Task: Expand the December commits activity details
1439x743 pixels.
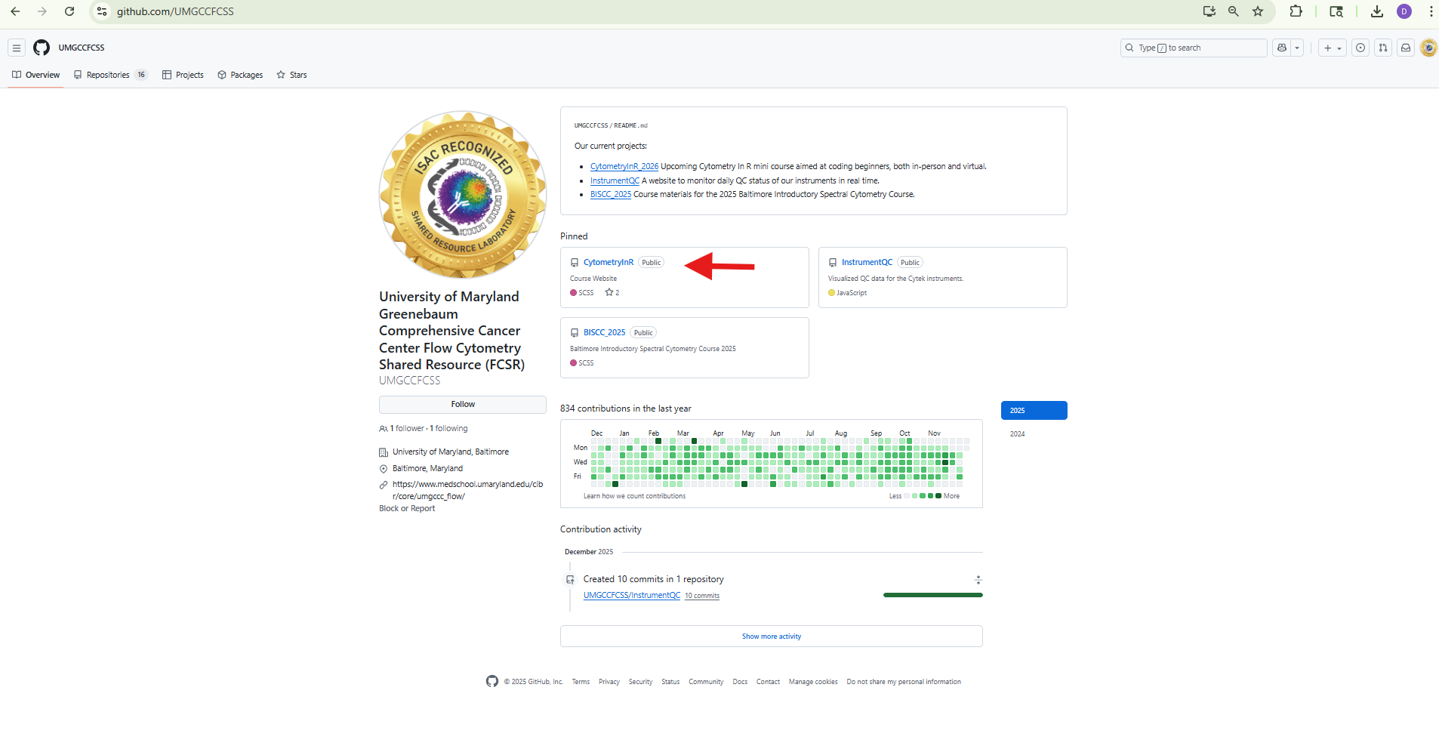Action: [x=978, y=580]
